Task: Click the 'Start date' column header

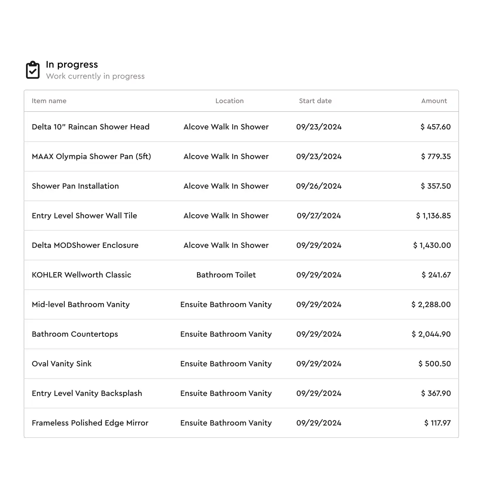Action: (315, 101)
